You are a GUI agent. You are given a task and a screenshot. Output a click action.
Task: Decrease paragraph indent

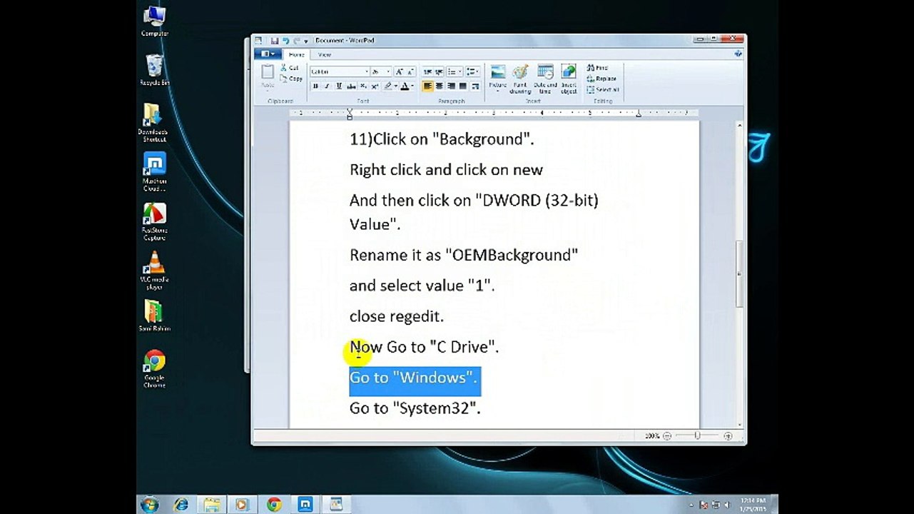[427, 72]
